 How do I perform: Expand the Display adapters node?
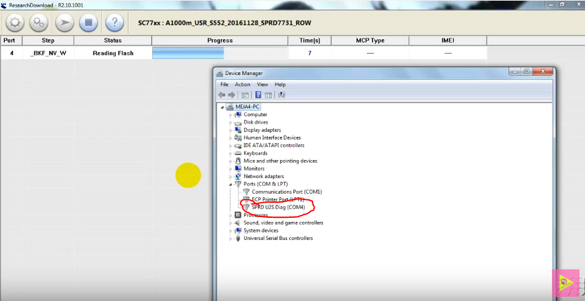231,131
